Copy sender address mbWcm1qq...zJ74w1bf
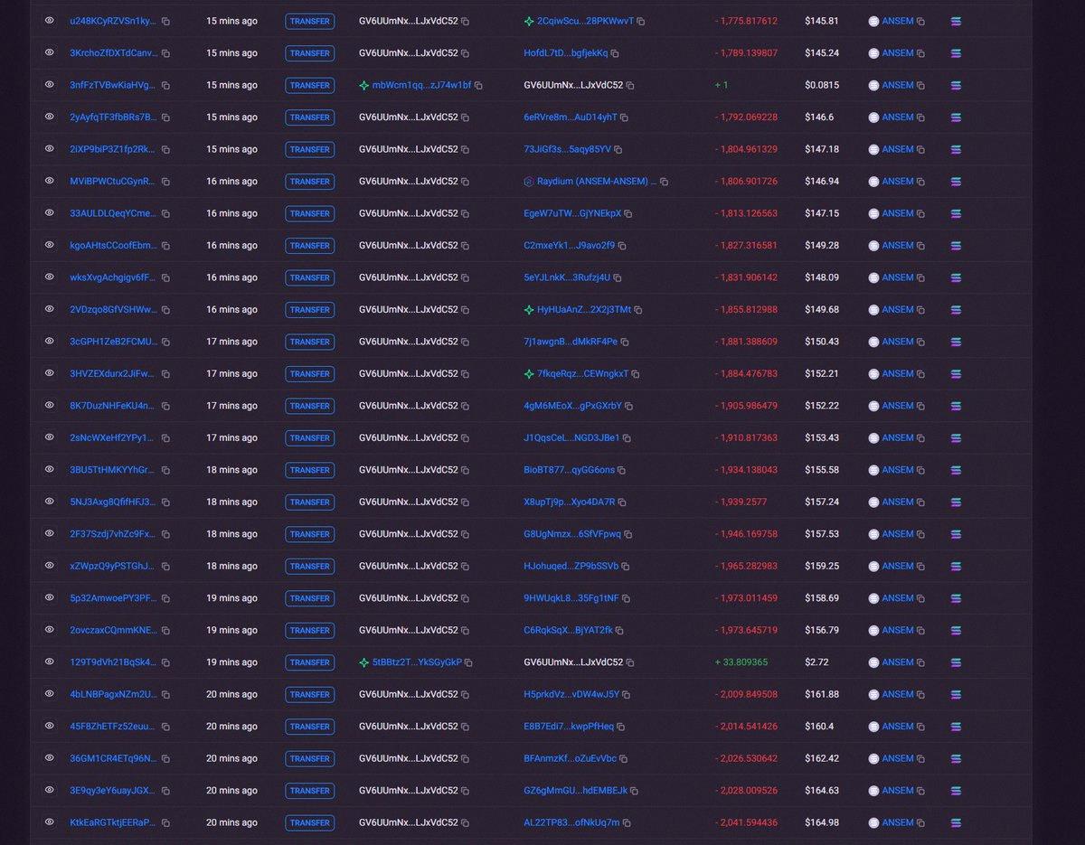The width and height of the screenshot is (1085, 845). [478, 86]
